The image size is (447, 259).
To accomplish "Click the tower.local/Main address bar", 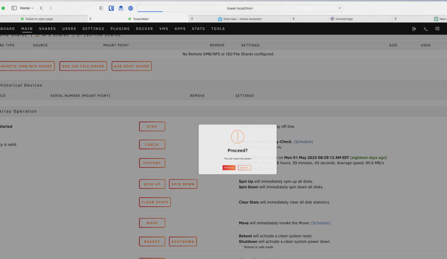I will pos(240,8).
